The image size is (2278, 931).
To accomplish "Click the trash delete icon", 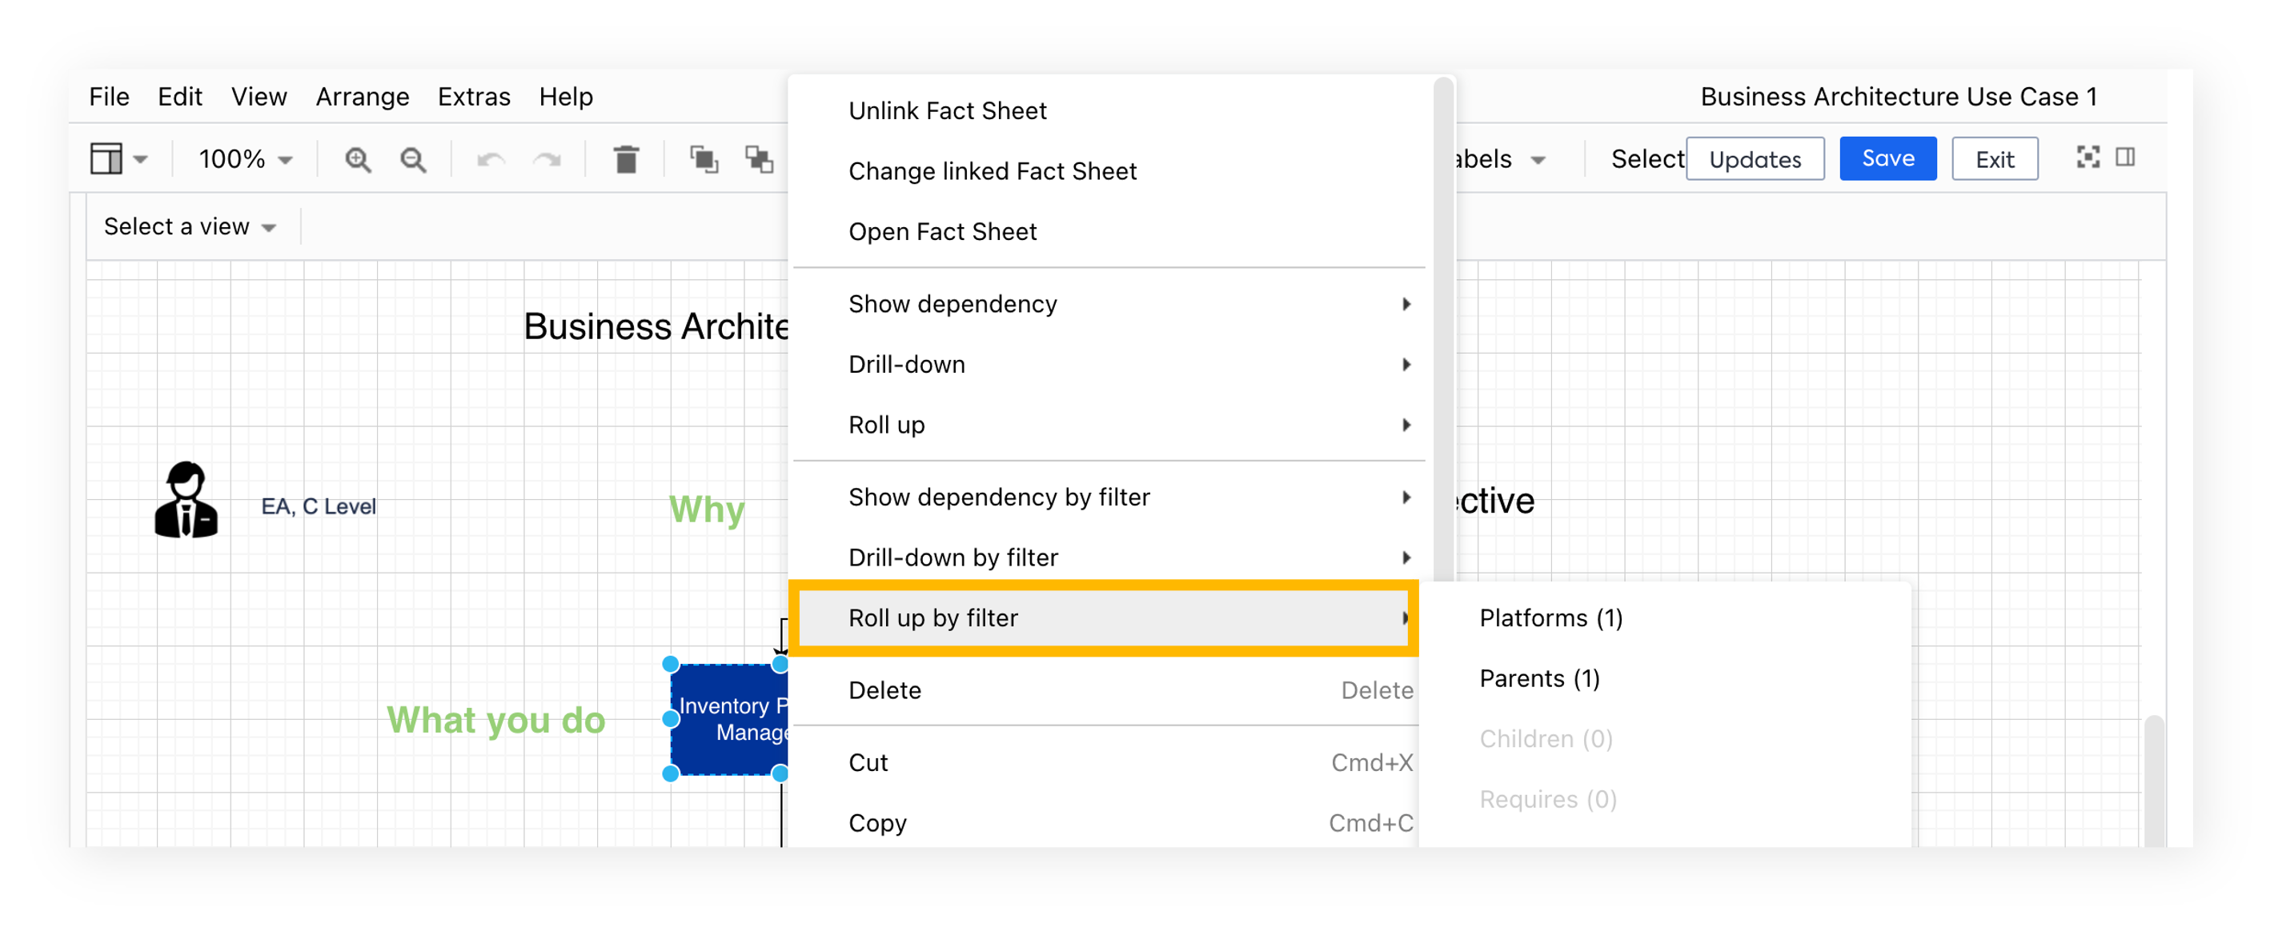I will [x=626, y=159].
